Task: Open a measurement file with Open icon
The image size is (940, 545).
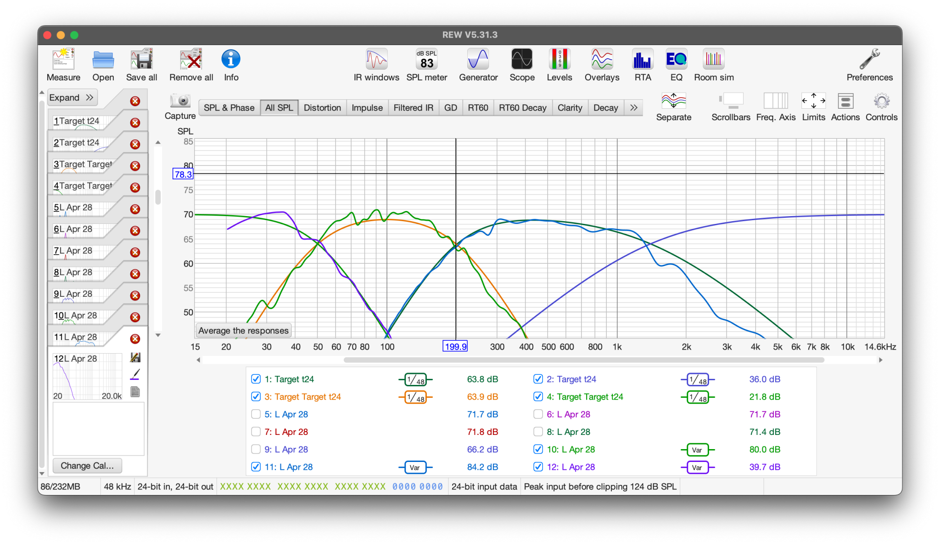Action: (x=103, y=60)
